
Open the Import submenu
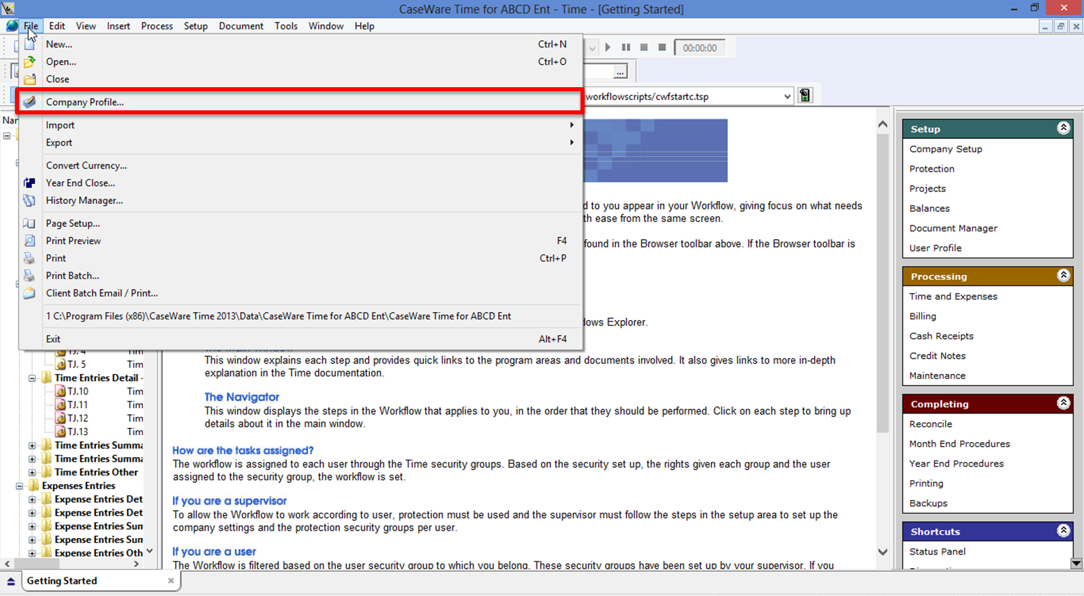pyautogui.click(x=60, y=125)
